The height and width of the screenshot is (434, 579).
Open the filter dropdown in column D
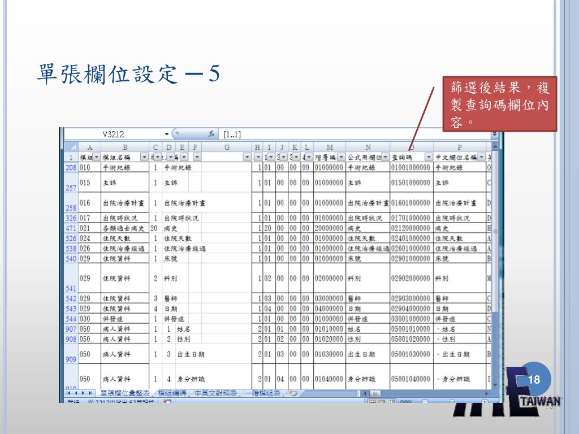pos(171,157)
